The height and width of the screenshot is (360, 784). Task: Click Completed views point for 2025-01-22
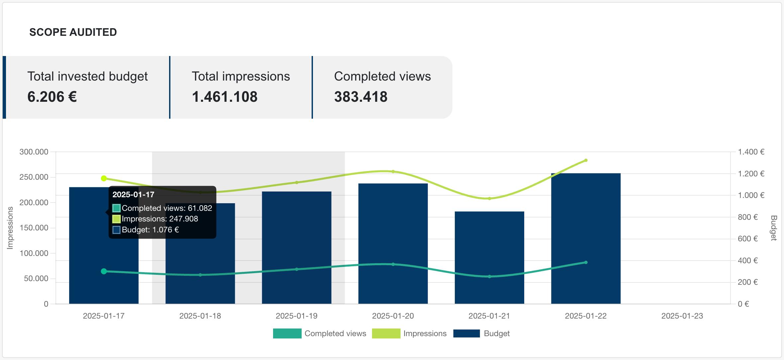pyautogui.click(x=586, y=263)
